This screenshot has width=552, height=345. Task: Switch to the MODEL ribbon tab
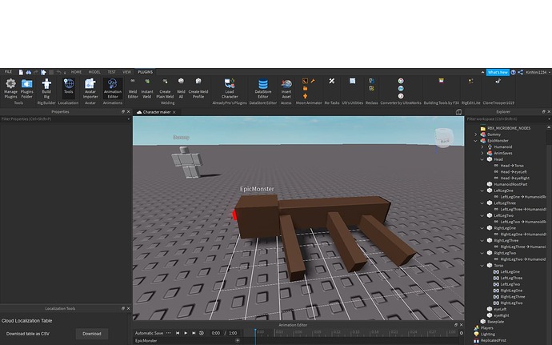(94, 72)
